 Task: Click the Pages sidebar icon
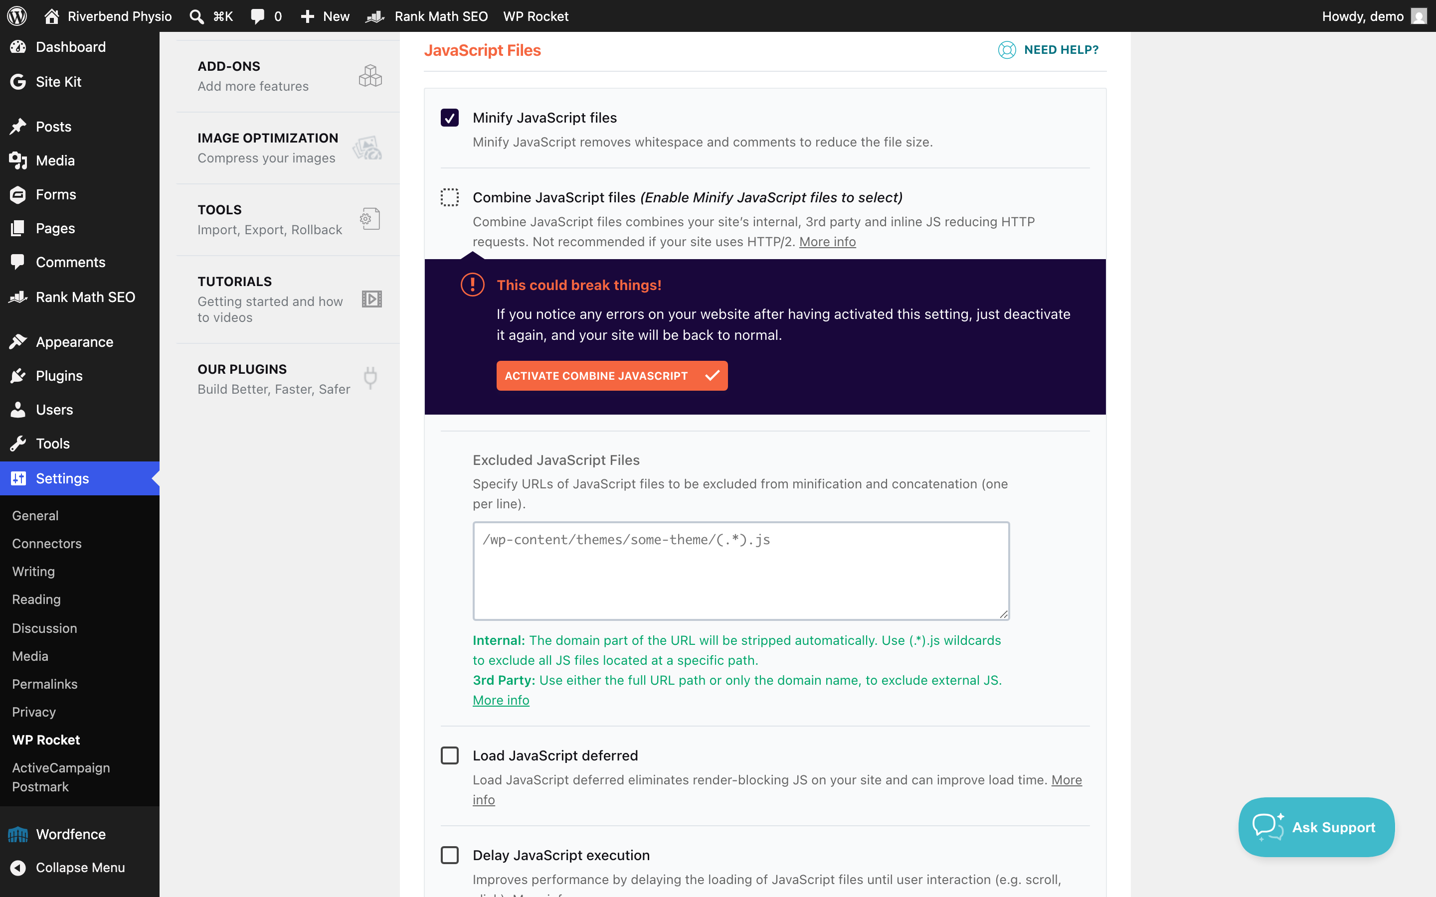[18, 228]
